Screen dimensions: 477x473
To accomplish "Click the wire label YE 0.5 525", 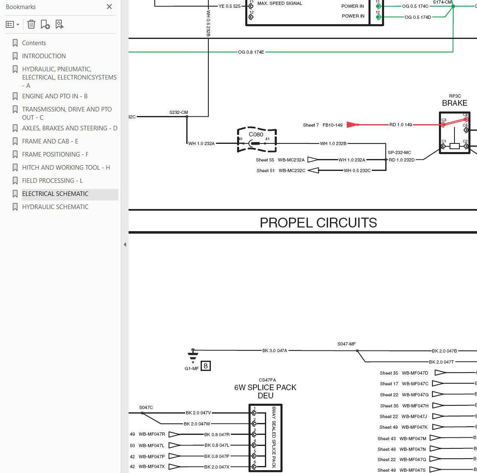I will click(230, 6).
